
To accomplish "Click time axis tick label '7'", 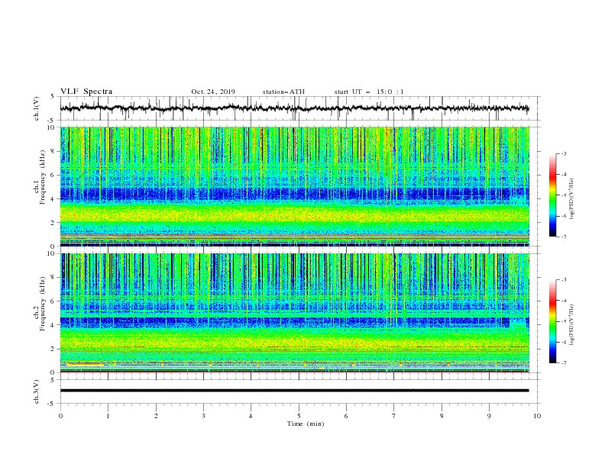I will tap(394, 416).
